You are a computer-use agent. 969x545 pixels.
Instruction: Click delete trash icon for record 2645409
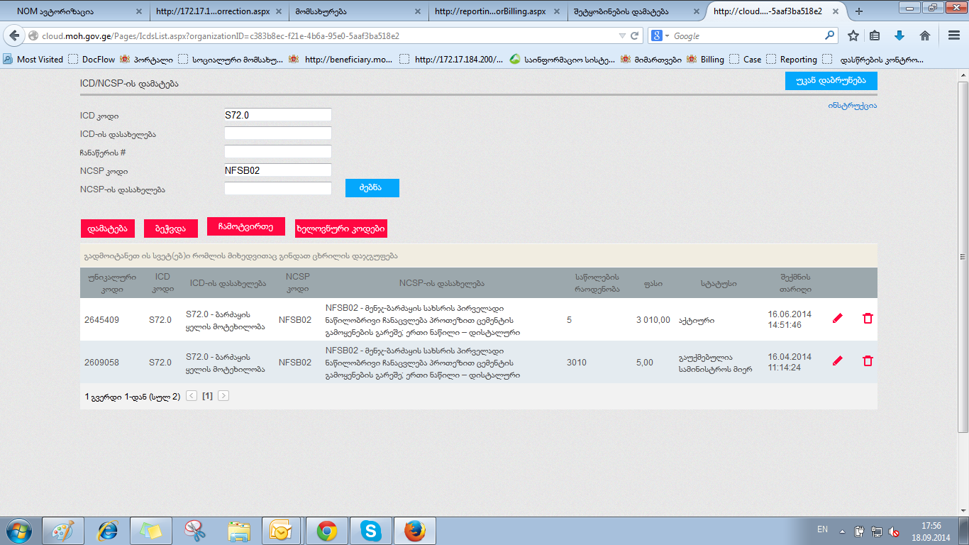868,319
